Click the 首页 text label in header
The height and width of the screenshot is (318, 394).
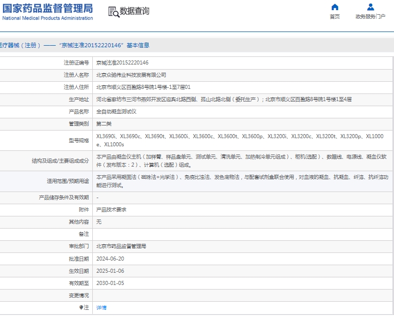point(335,17)
